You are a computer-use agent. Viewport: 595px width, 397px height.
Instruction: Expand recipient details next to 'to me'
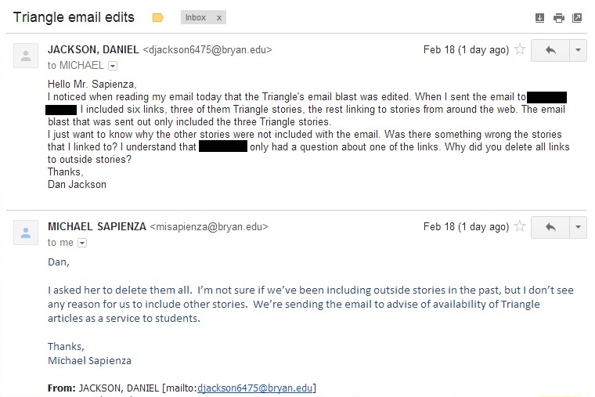point(82,243)
